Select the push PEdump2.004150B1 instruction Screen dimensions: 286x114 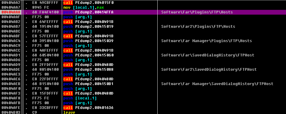tap(88, 84)
